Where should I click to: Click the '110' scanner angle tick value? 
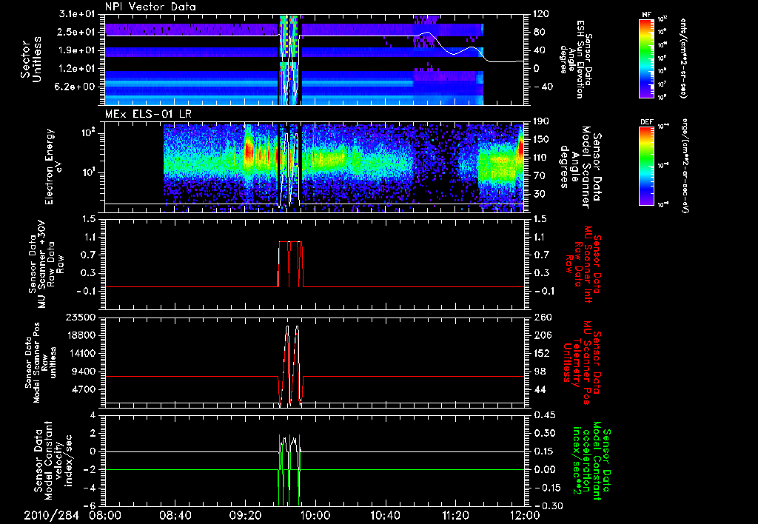tap(540, 158)
